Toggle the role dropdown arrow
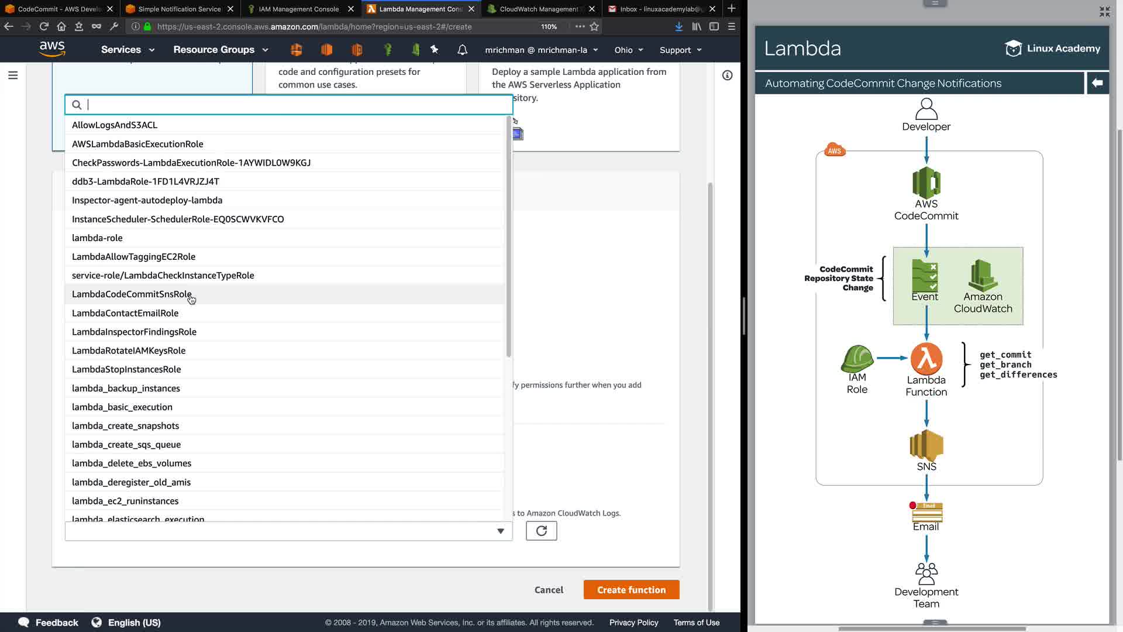The image size is (1123, 632). pos(500,531)
